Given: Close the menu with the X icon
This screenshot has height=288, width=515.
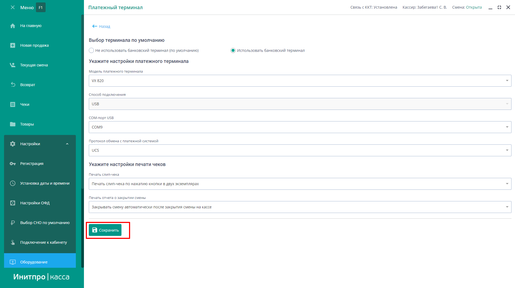Looking at the screenshot, I should 13,7.
